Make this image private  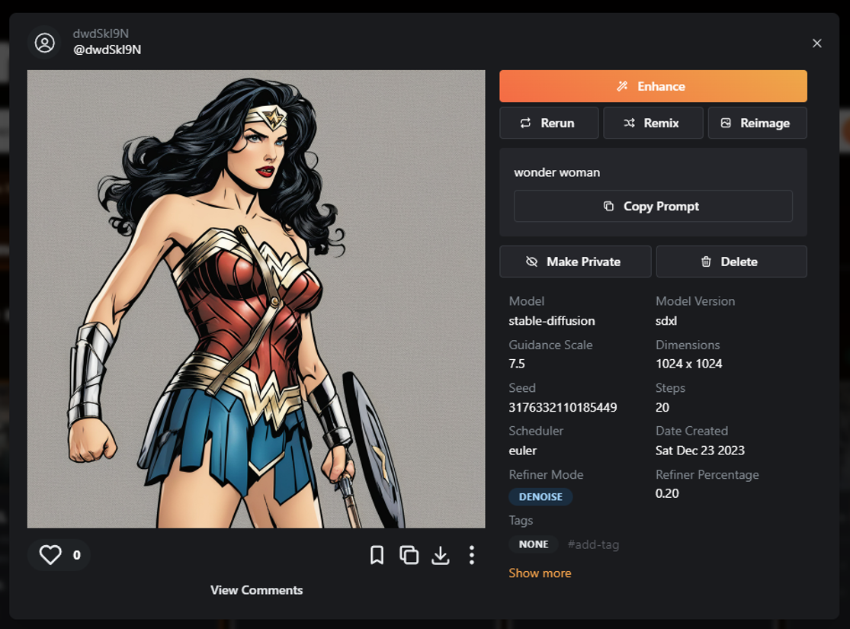[575, 262]
